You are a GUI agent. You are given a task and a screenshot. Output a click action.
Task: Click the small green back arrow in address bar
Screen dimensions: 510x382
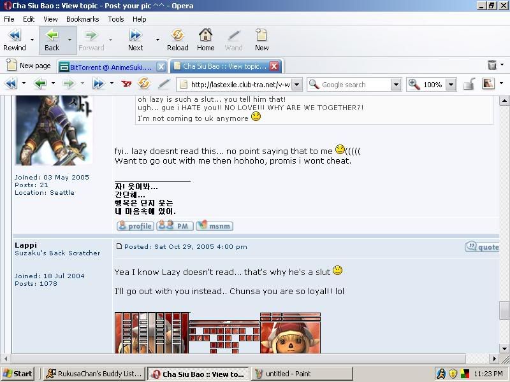coord(40,84)
